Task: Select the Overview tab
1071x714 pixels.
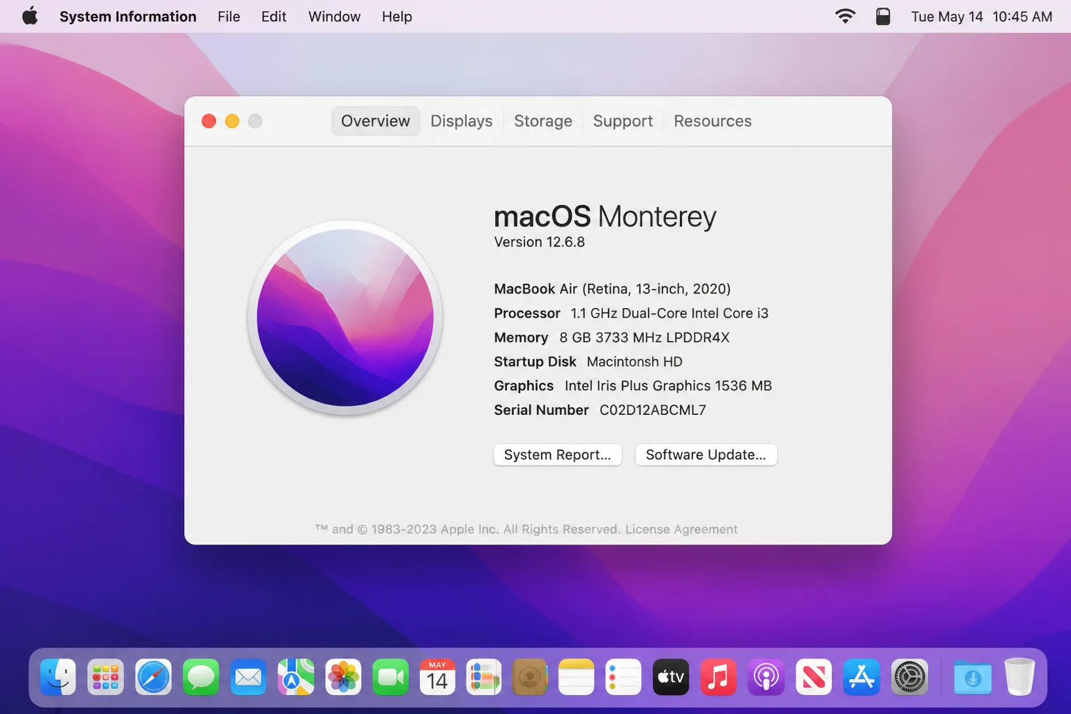Action: (375, 121)
